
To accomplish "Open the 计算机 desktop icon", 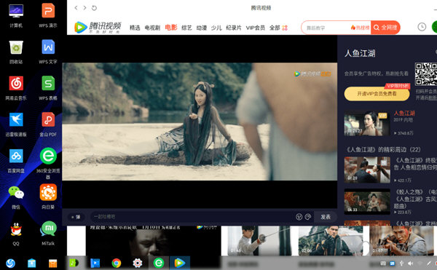I will click(16, 15).
